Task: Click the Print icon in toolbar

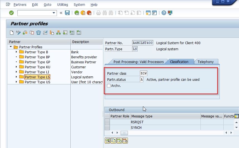Action: pyautogui.click(x=99, y=13)
